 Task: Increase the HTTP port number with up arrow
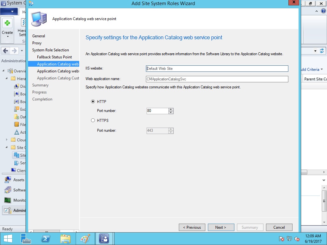pos(171,109)
